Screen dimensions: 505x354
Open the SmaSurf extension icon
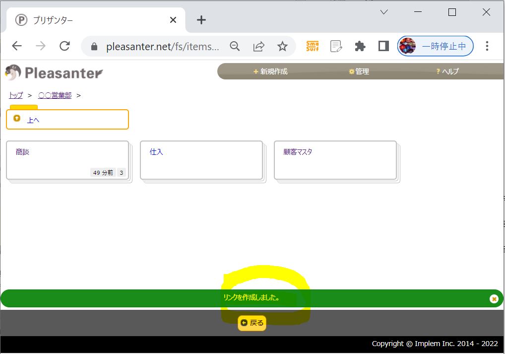tap(313, 46)
